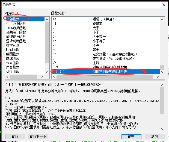Click the type list horizontal scroll-right arrow
The image size is (169, 142).
(x=43, y=76)
